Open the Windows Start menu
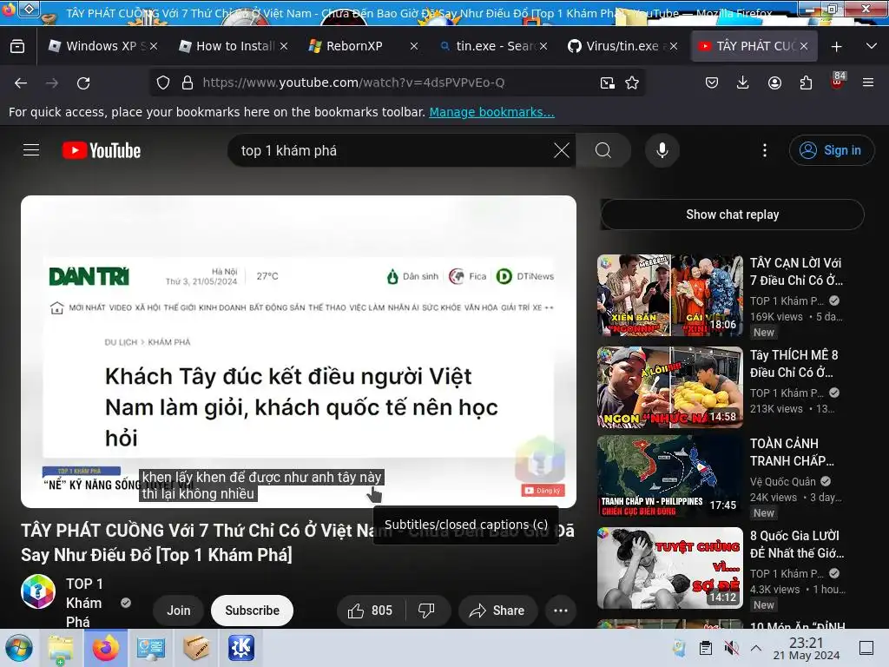 pos(19,648)
